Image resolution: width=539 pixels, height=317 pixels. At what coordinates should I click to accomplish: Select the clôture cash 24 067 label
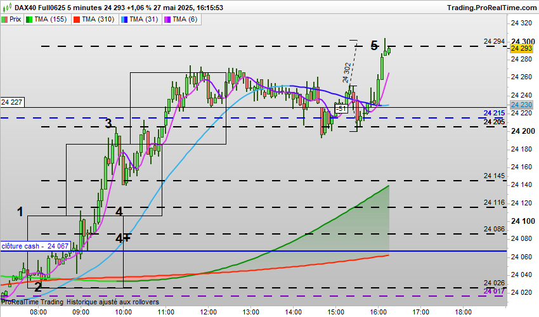36,246
